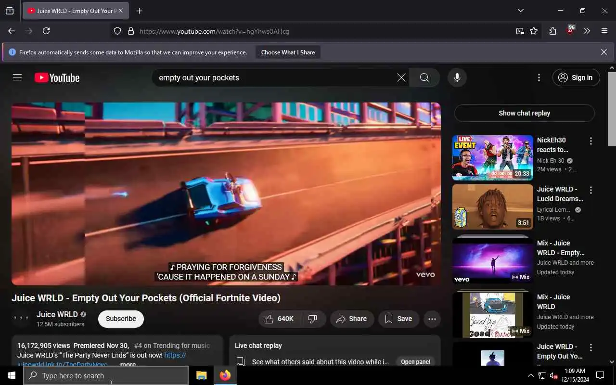Image resolution: width=616 pixels, height=385 pixels.
Task: Open the taskbar clock showing 1:09 AM
Action: (575, 375)
